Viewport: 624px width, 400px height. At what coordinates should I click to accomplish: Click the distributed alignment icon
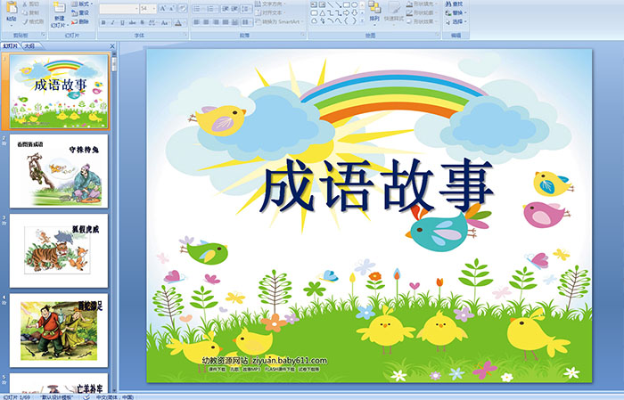(x=234, y=22)
